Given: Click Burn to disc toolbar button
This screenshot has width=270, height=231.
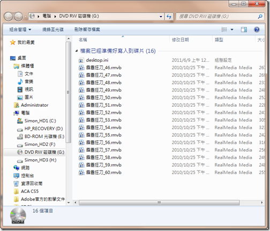Looking at the screenshot, I should coord(53,29).
